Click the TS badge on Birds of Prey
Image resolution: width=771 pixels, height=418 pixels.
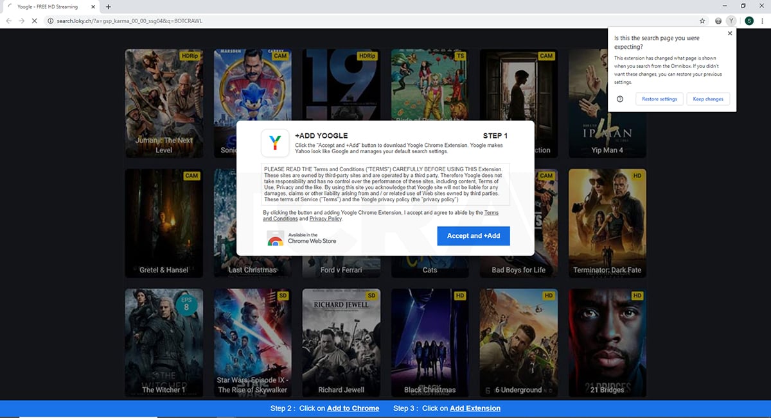tap(460, 56)
